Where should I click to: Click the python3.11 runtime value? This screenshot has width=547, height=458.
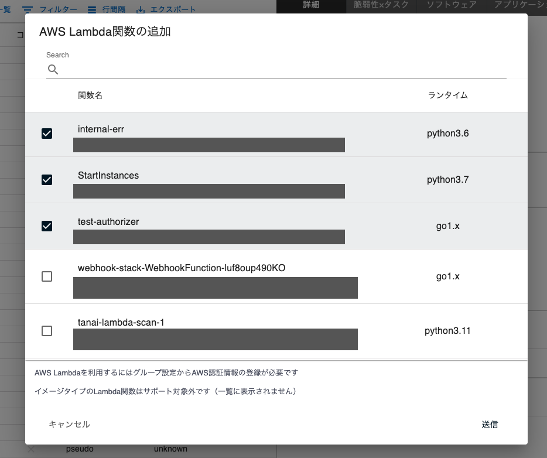[x=447, y=331]
